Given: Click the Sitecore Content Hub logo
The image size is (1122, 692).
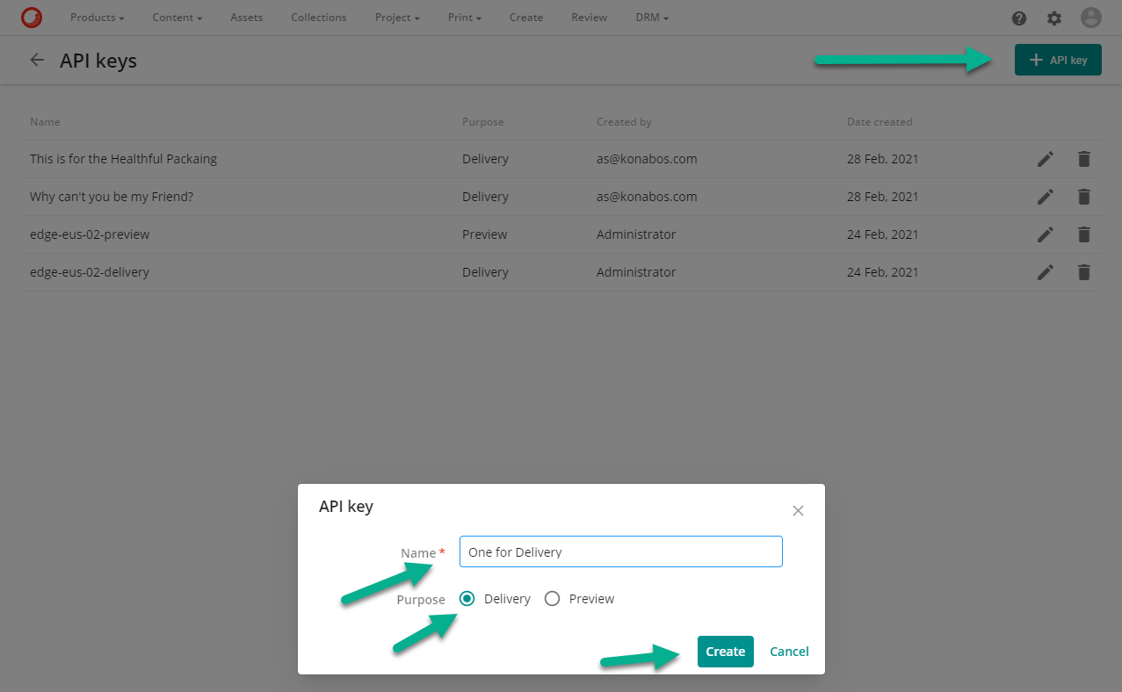Looking at the screenshot, I should coord(32,18).
